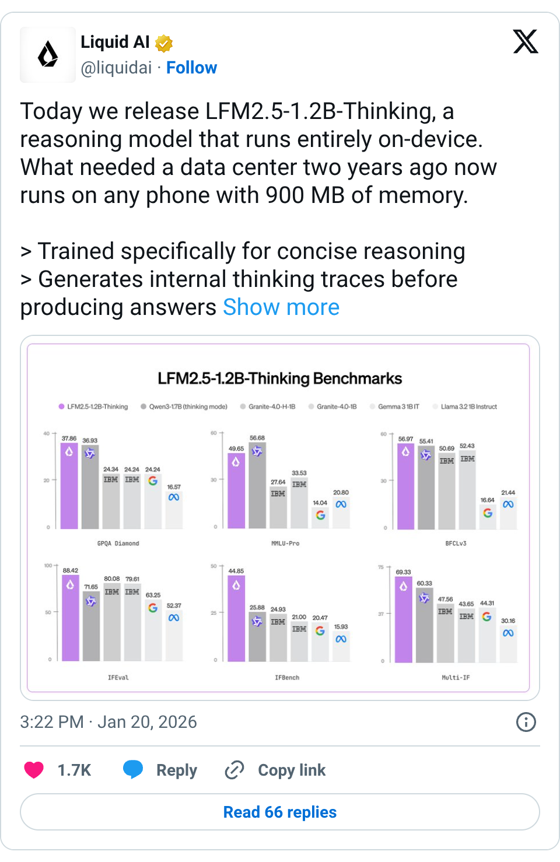560x862 pixels.
Task: Click the blue reply bubble icon
Action: tap(133, 770)
